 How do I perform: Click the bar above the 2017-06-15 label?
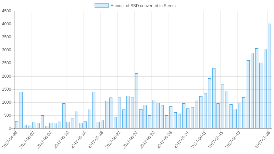coord(222,107)
